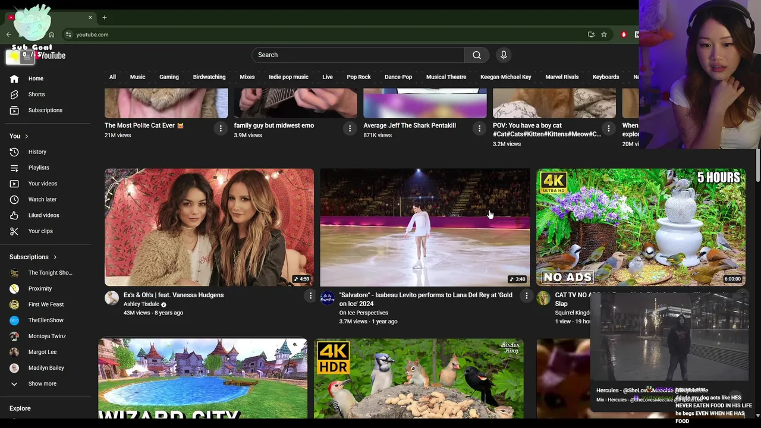Expand the You section chevron

click(x=26, y=137)
